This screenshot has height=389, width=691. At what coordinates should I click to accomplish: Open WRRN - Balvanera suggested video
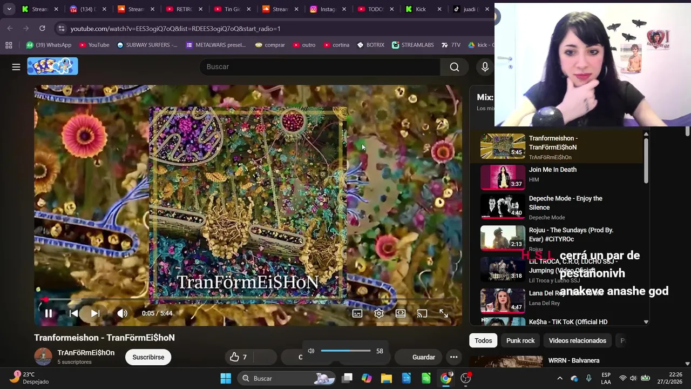point(574,361)
